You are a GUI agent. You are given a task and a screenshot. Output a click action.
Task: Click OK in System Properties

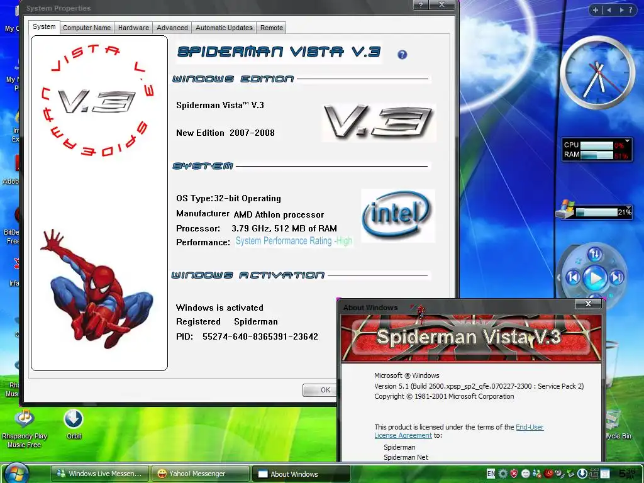(320, 390)
